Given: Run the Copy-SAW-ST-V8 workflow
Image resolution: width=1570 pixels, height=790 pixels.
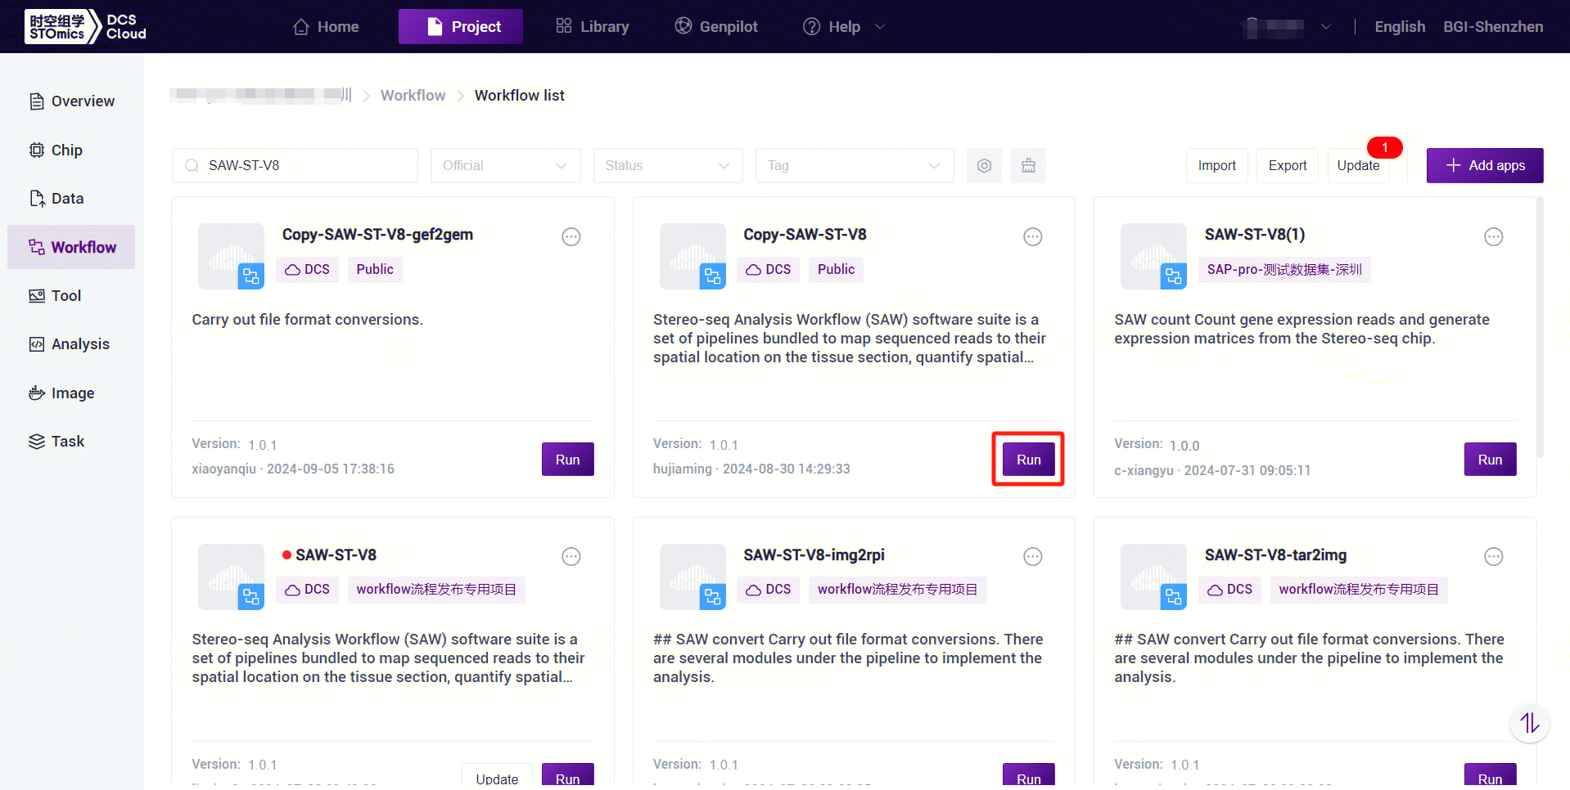Looking at the screenshot, I should (1028, 460).
